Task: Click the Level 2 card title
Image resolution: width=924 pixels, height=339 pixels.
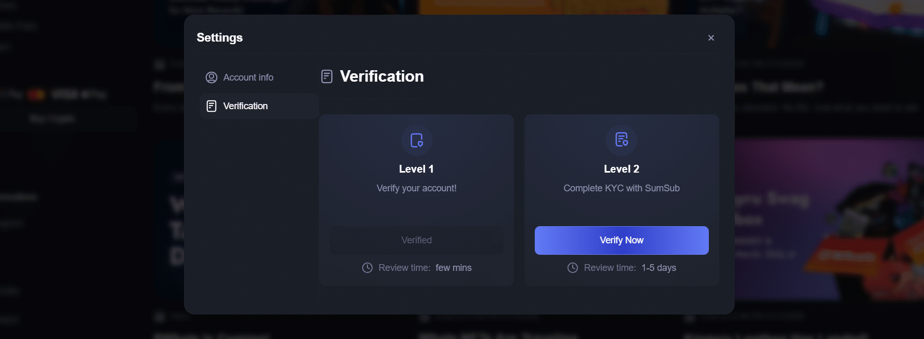Action: (622, 169)
